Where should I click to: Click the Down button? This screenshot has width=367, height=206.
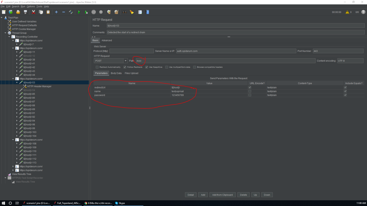point(267,195)
